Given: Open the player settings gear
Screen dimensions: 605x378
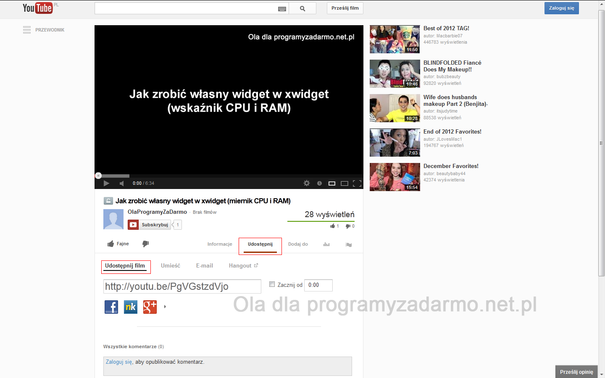Looking at the screenshot, I should point(307,183).
